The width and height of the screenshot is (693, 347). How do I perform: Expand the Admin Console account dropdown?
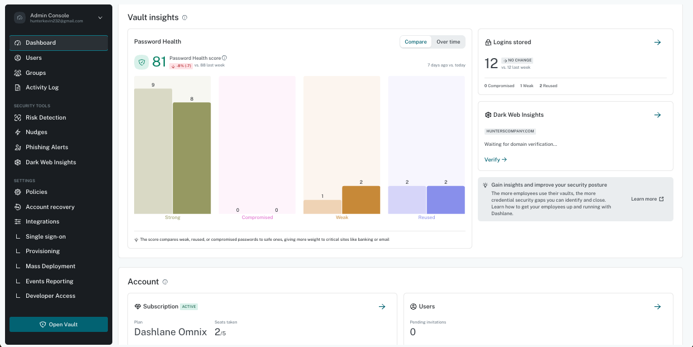pos(100,18)
